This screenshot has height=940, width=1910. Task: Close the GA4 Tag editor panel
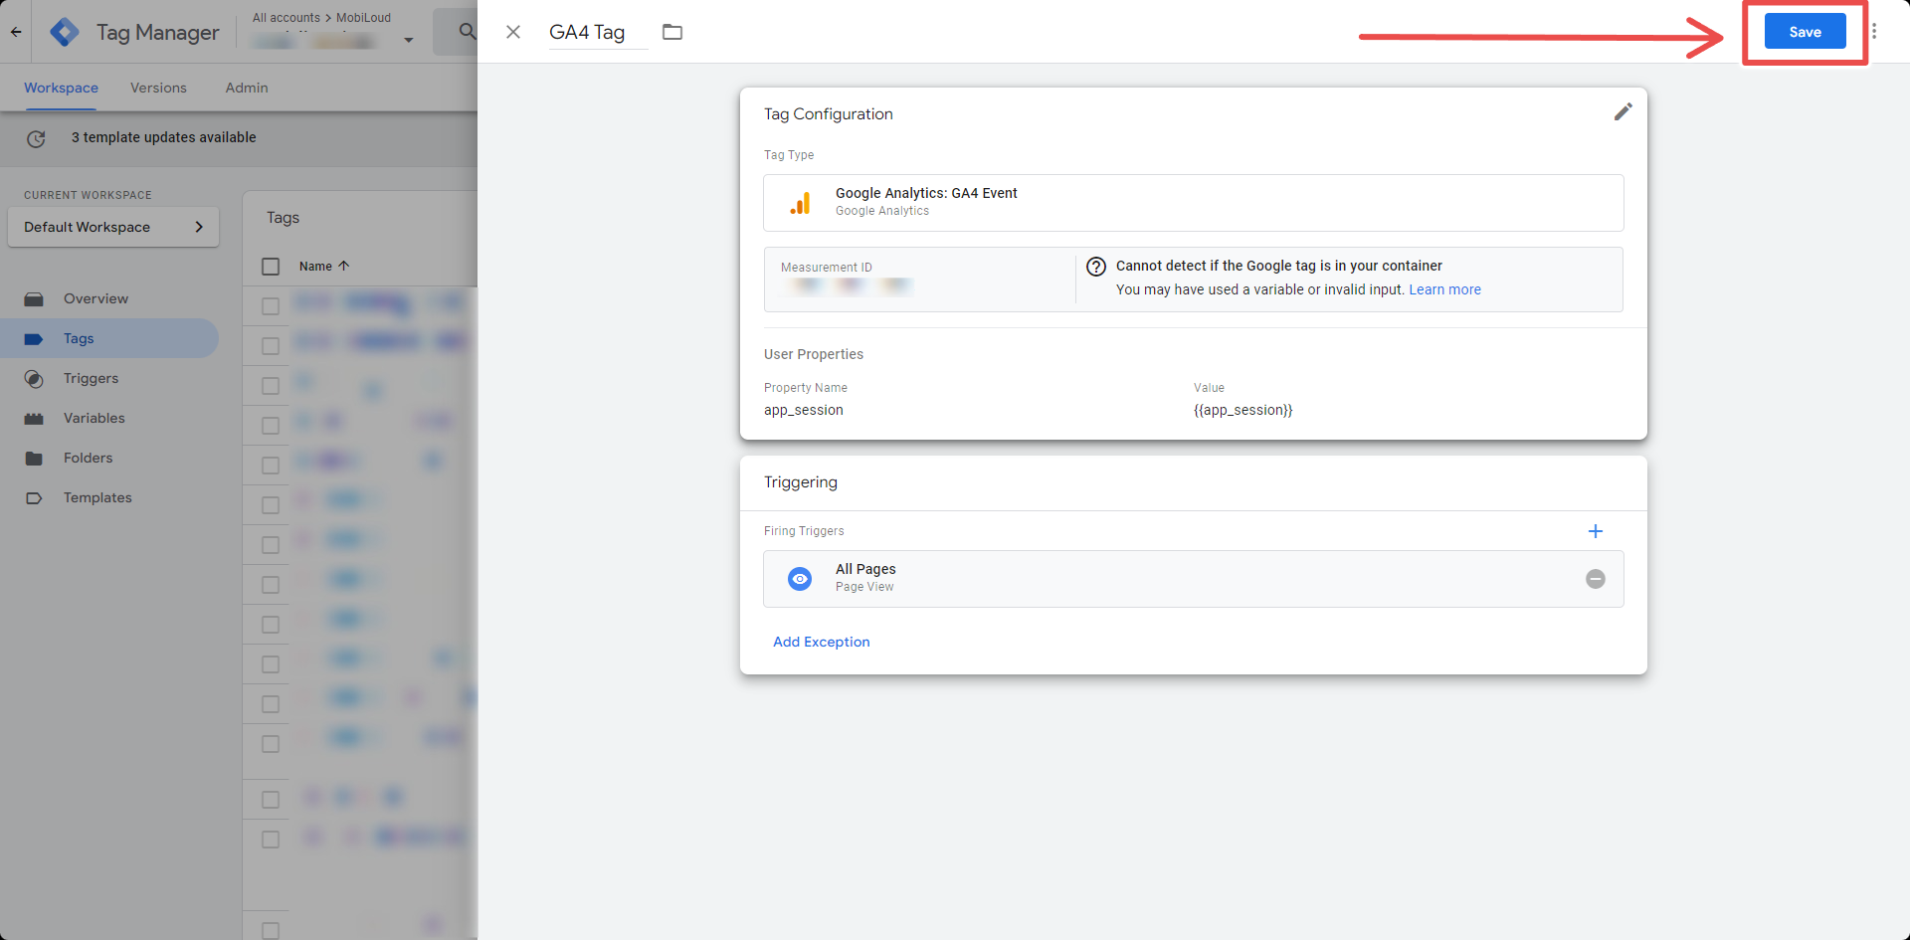tap(513, 32)
